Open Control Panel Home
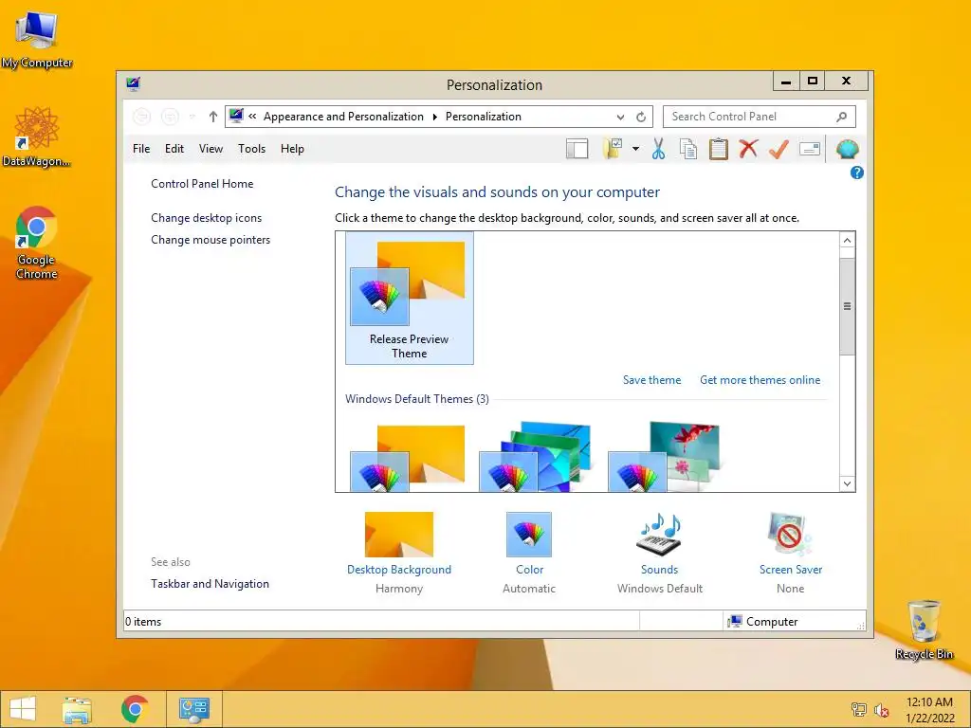The width and height of the screenshot is (971, 728). tap(202, 184)
